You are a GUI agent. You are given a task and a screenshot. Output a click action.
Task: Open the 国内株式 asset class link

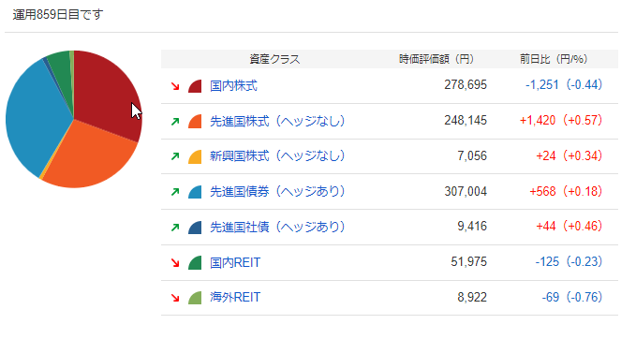click(x=233, y=86)
